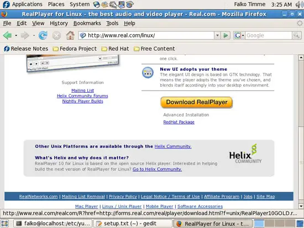The image size is (304, 228).
Task: Open the Places menu in GNOME panel
Action: coord(56,4)
